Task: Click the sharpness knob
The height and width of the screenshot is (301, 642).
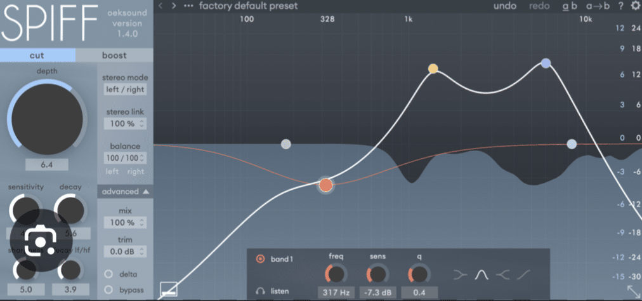Action: tap(25, 270)
